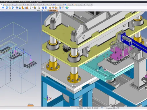147x110 pixels.
Task: Click the first orange box in the trio
Action: coord(50,8)
